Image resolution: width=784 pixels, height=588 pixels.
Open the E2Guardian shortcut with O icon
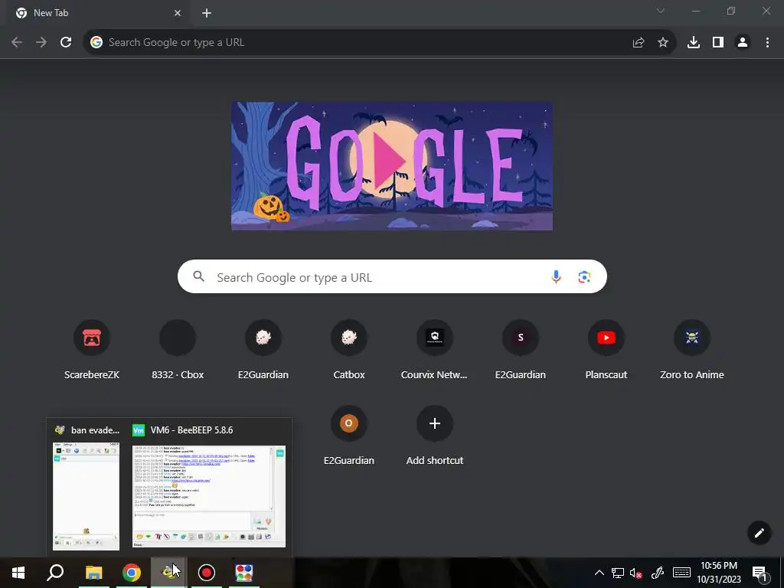[349, 436]
